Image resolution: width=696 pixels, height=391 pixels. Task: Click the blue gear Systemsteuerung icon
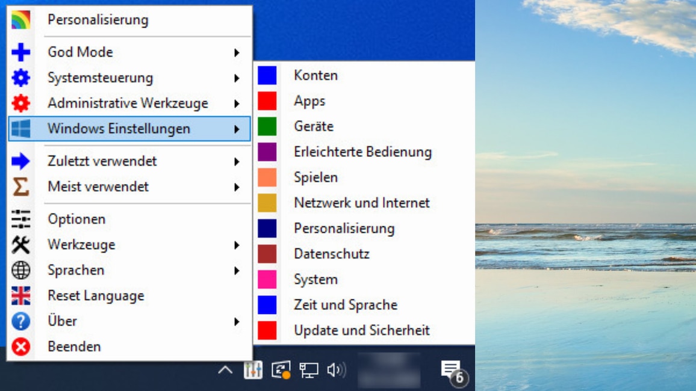(x=21, y=78)
